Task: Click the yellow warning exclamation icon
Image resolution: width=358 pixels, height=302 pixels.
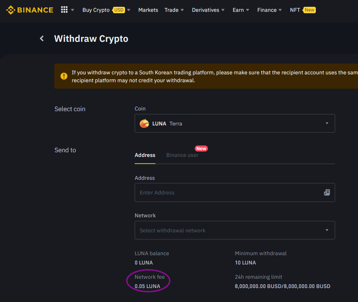Action: pos(64,76)
